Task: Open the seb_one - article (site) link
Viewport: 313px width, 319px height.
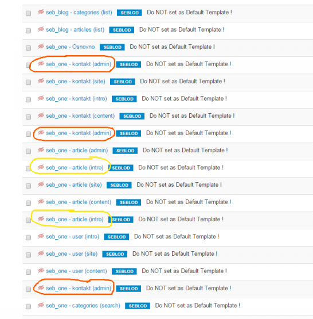Action: click(x=74, y=185)
